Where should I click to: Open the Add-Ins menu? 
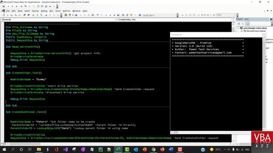tap(67, 11)
